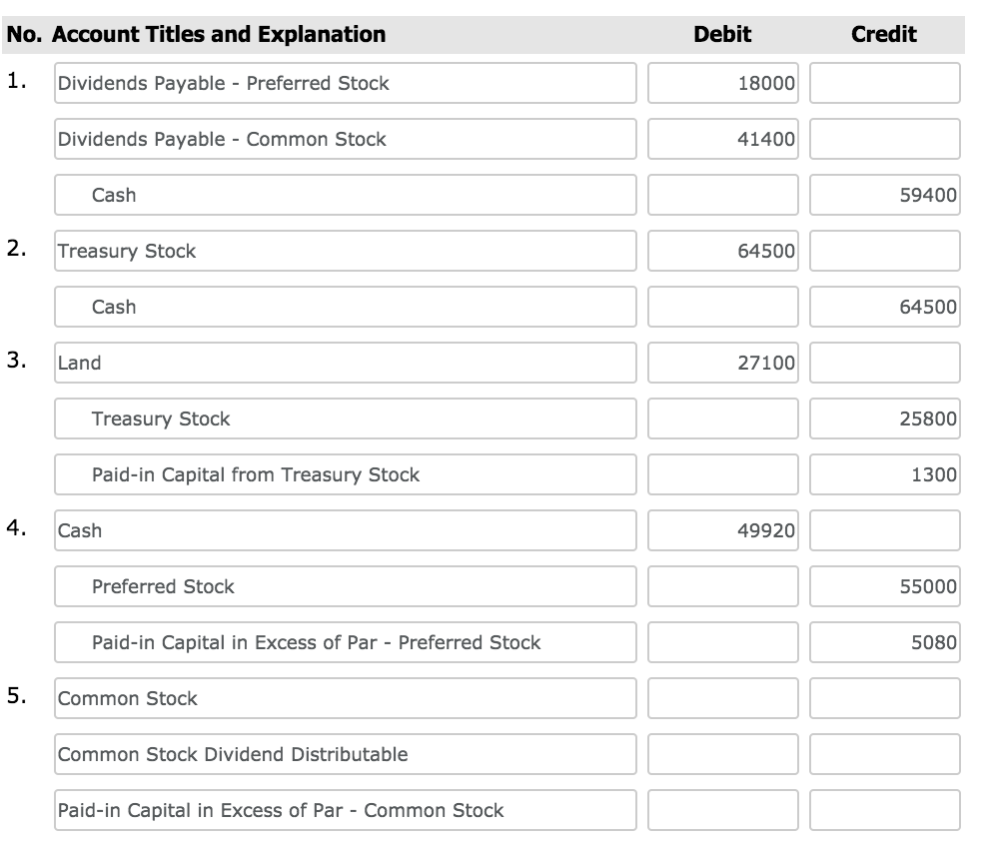Click "Paid-in Capital in Excess of Par - Common Stock"
This screenshot has width=983, height=843.
[x=345, y=811]
